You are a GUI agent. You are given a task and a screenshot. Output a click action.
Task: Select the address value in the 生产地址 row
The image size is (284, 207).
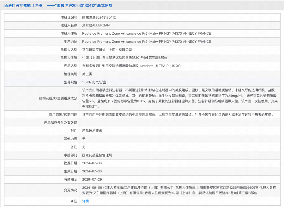click(146, 42)
